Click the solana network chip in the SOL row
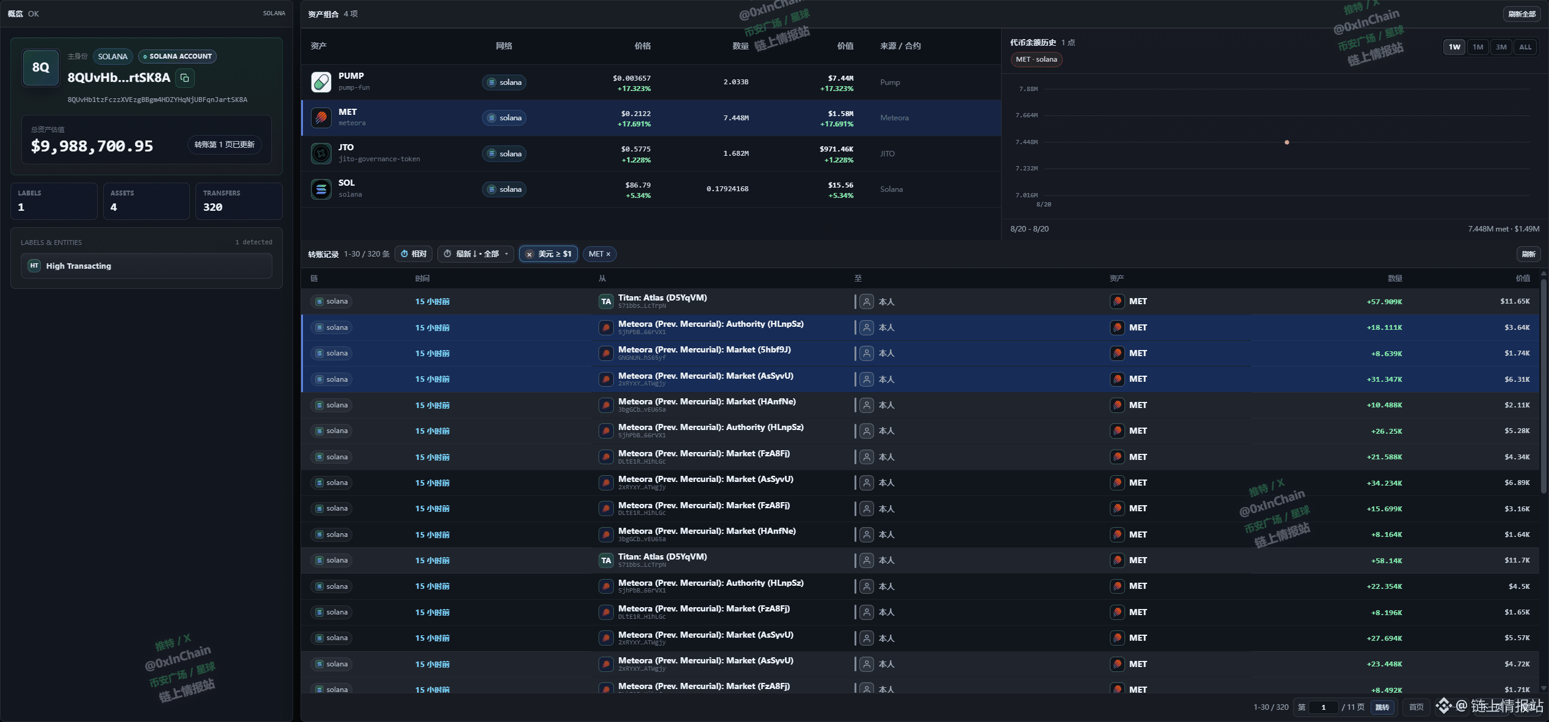 pos(504,189)
